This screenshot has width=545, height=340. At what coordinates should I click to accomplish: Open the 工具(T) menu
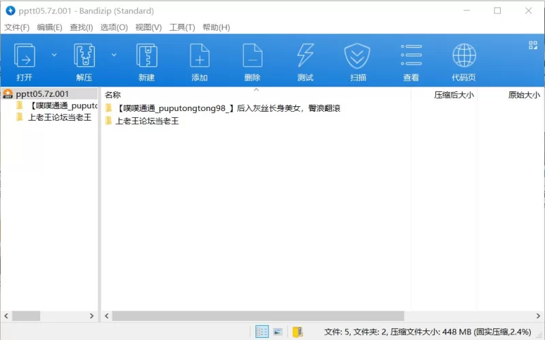pyautogui.click(x=182, y=27)
